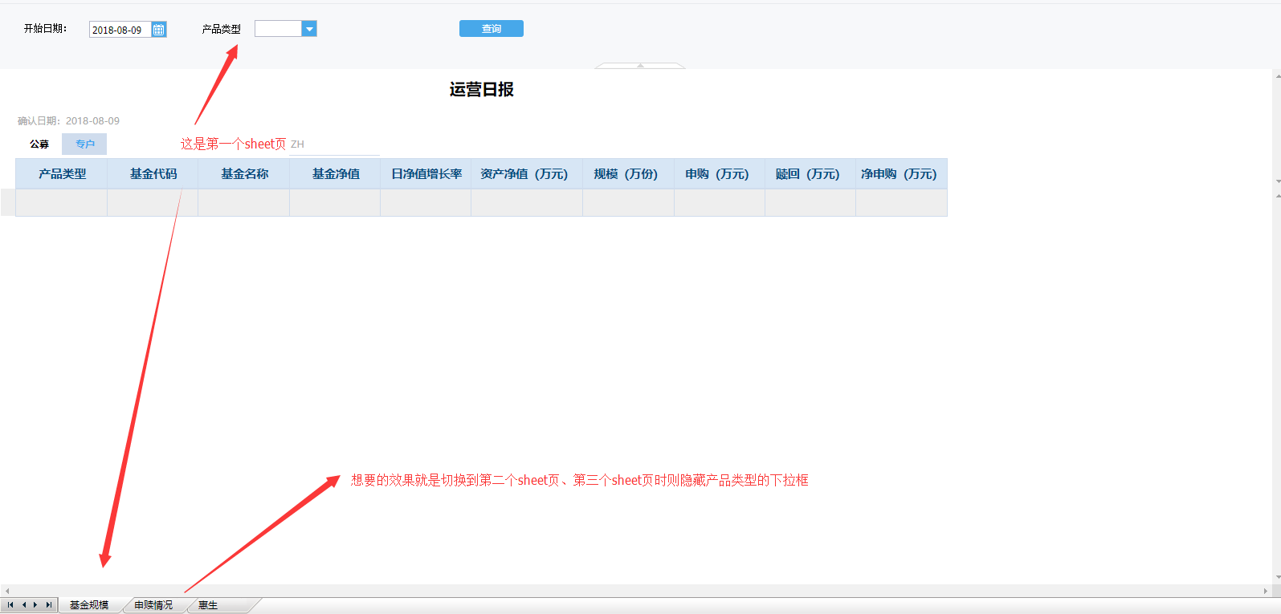Collapse parameter panel with top-center arrow
The height and width of the screenshot is (614, 1281).
click(x=640, y=65)
